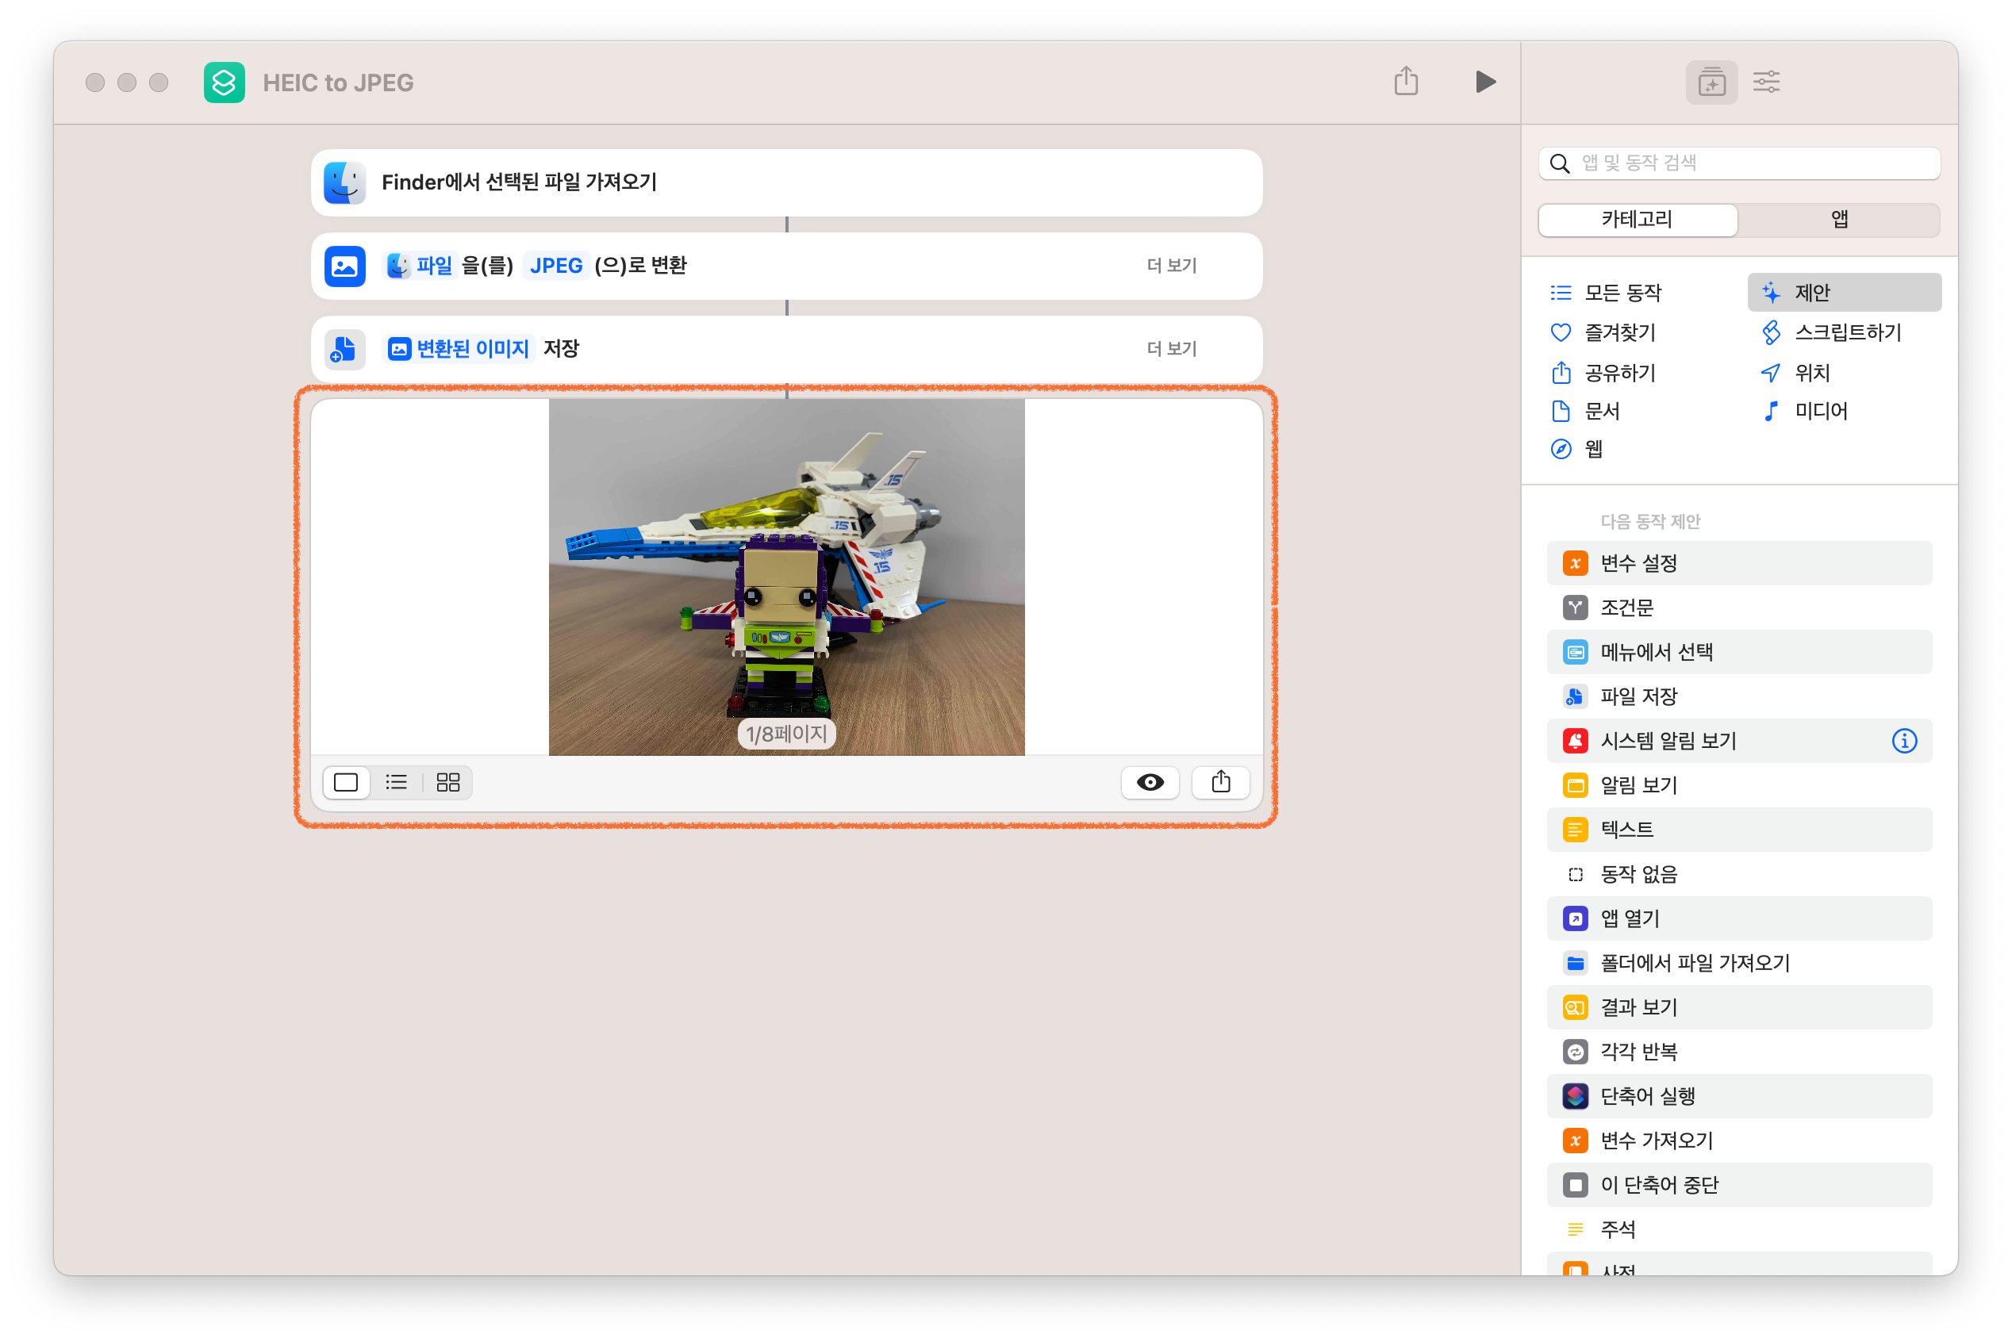Open shortcut details settings sliders icon

[x=1766, y=82]
